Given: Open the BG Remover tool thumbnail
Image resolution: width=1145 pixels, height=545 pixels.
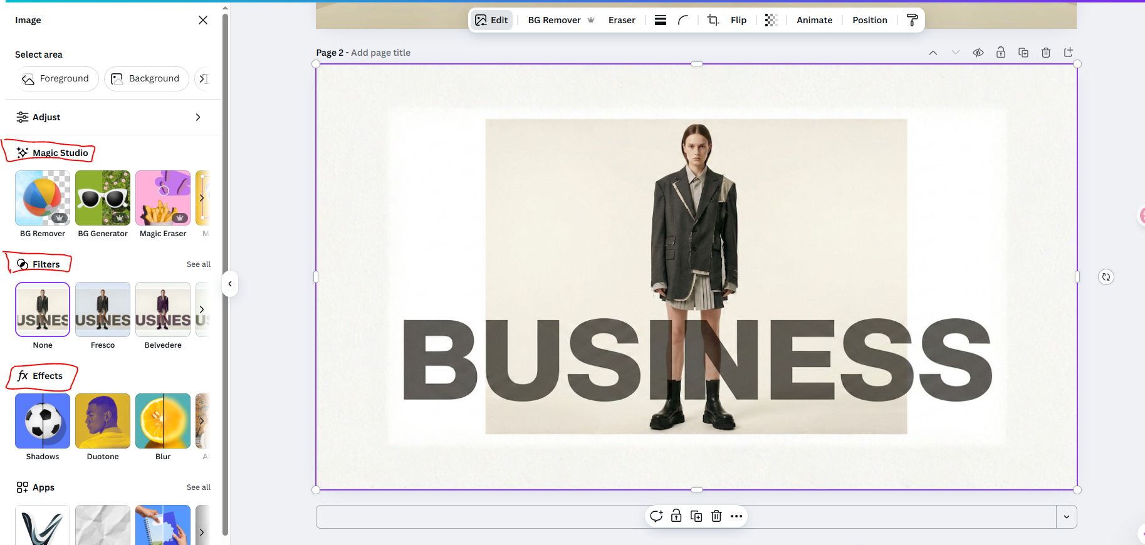Looking at the screenshot, I should [x=43, y=198].
